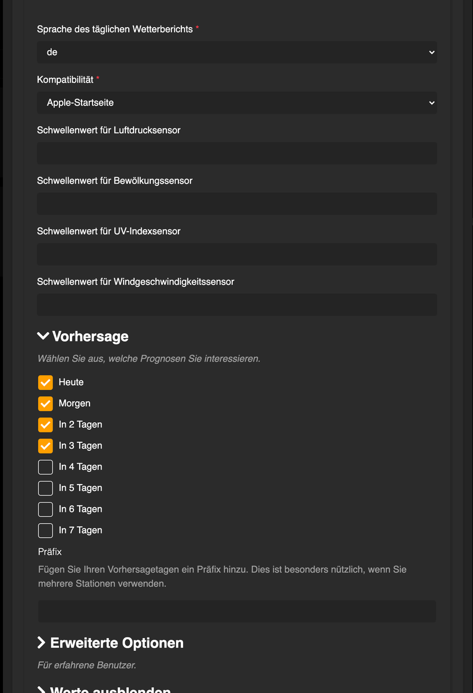Click the Vorhersage section heading

(x=90, y=336)
